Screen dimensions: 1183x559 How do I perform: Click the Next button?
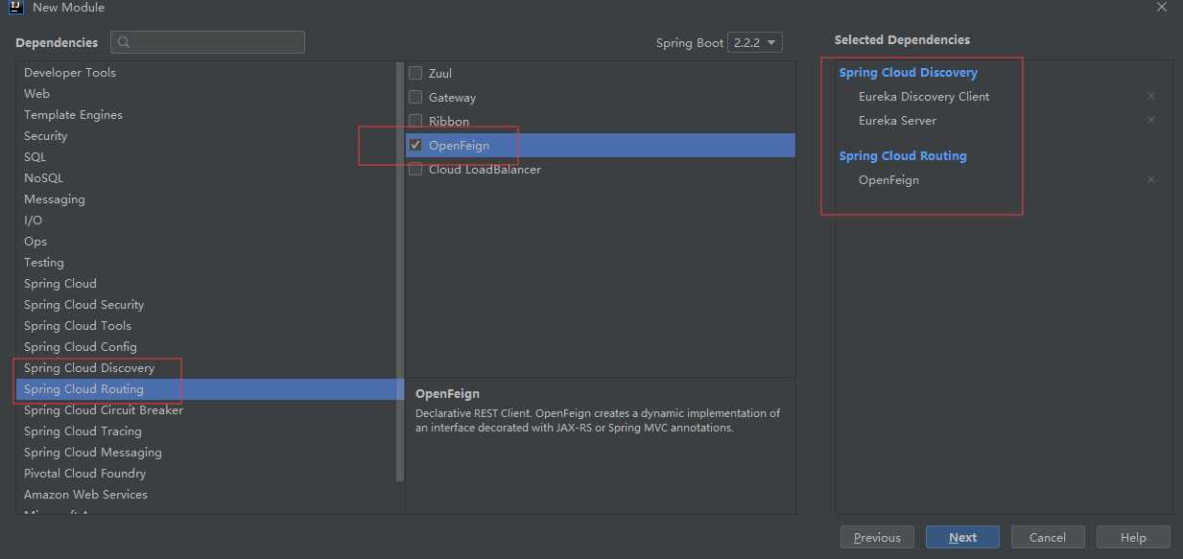tap(962, 537)
